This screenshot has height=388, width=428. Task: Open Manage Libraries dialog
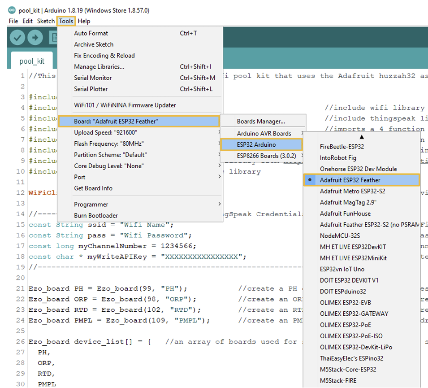pos(140,67)
